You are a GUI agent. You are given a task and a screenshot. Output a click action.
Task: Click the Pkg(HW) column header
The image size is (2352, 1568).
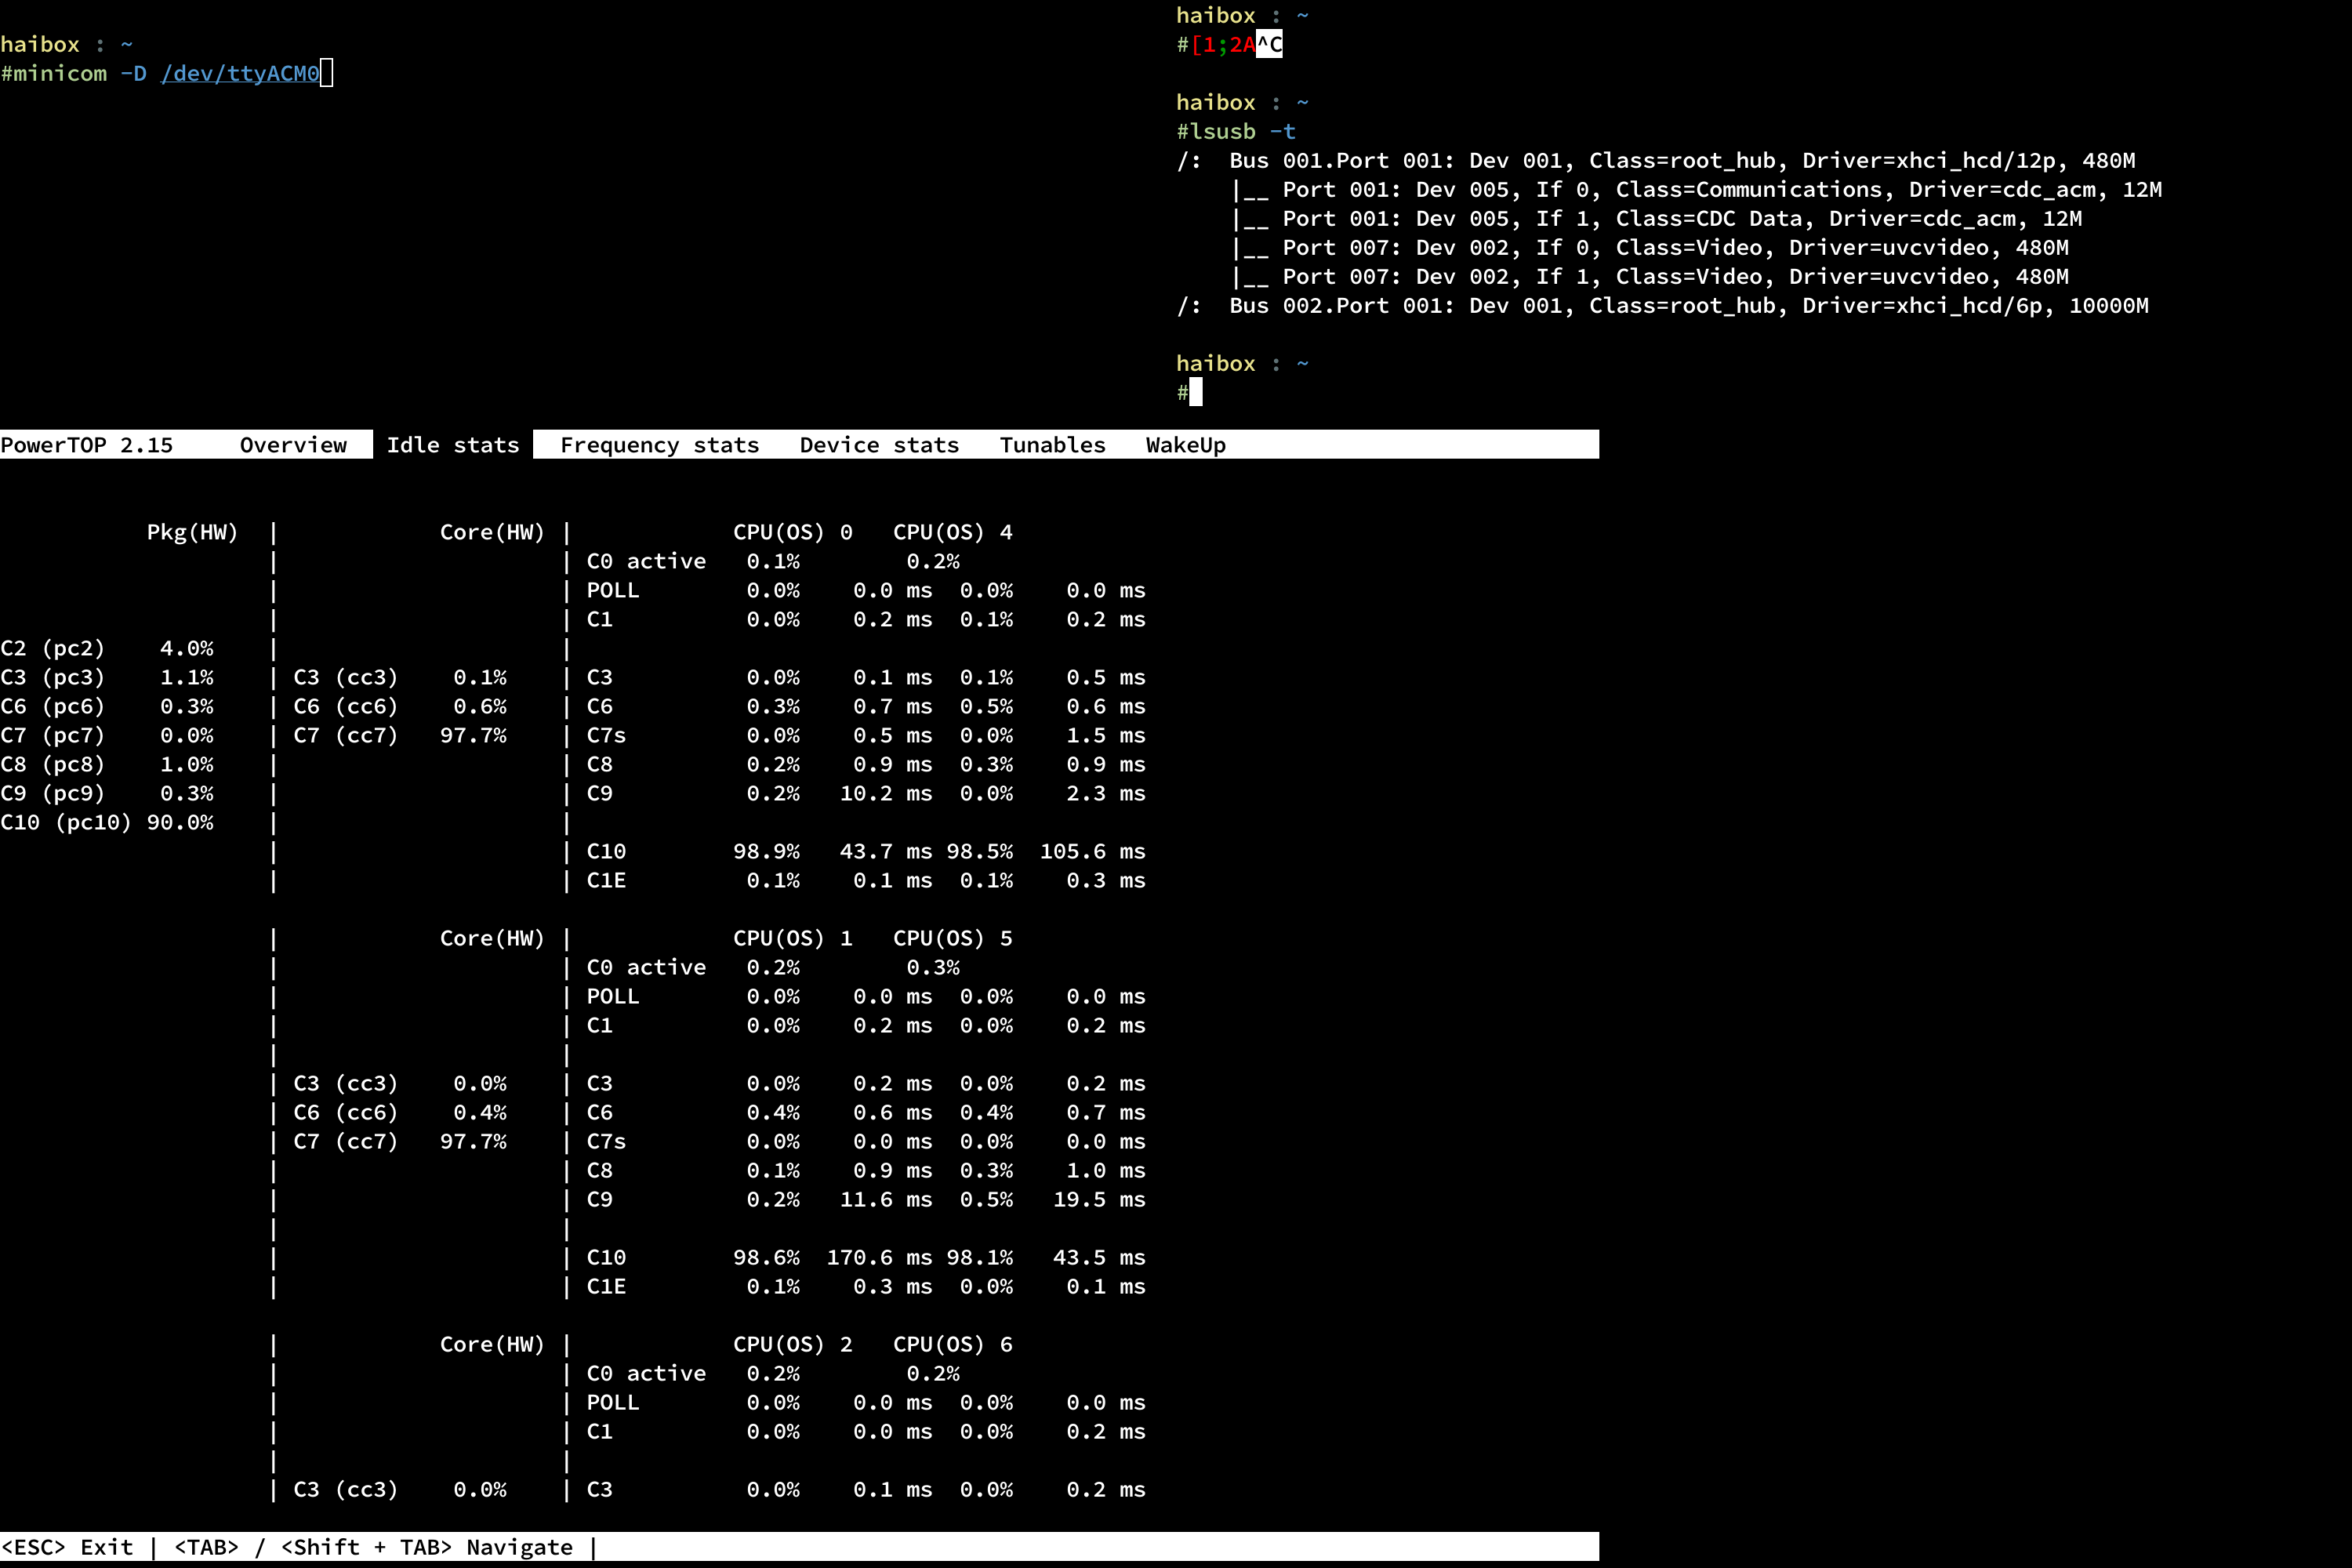tap(193, 532)
